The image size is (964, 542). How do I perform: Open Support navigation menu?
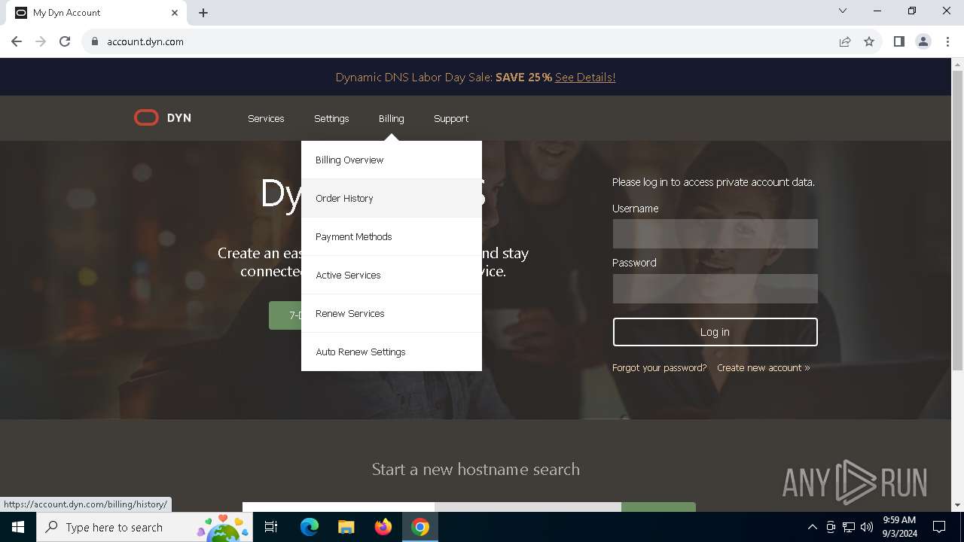[451, 118]
